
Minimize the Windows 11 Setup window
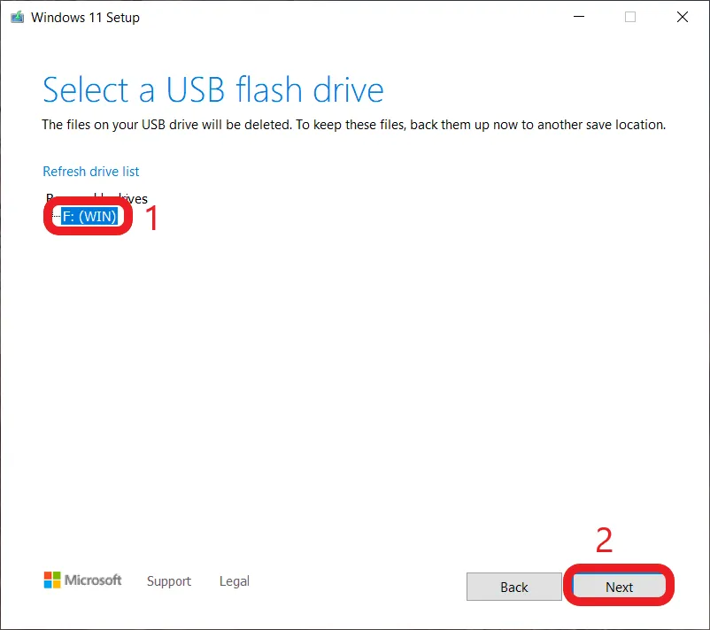(579, 17)
